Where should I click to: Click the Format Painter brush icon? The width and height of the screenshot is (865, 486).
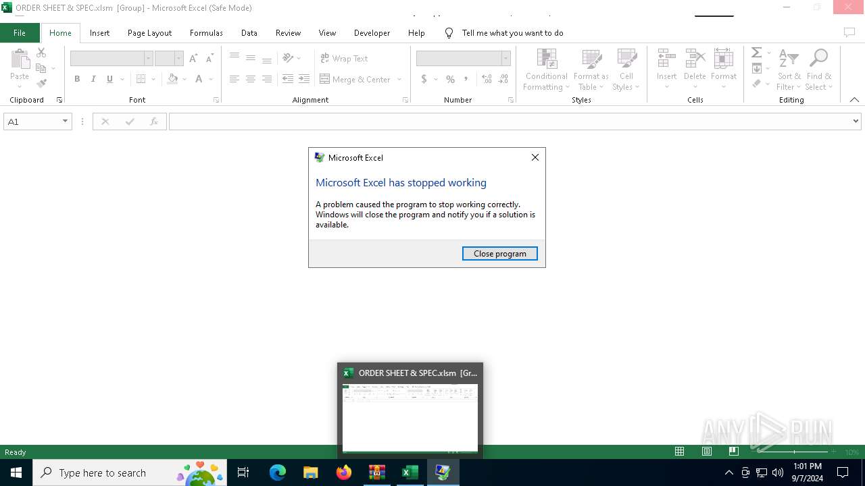coord(41,84)
